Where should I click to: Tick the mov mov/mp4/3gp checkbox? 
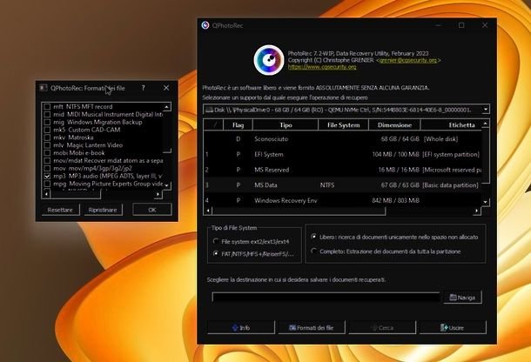(47, 168)
